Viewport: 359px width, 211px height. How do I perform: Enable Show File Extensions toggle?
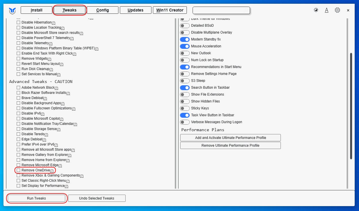tap(185, 94)
